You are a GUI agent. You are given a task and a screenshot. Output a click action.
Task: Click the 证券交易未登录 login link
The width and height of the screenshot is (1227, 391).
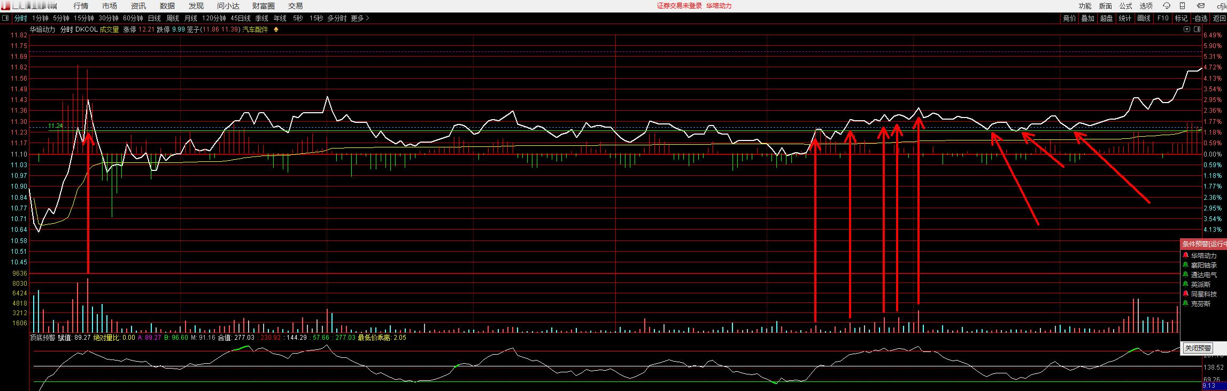(679, 6)
